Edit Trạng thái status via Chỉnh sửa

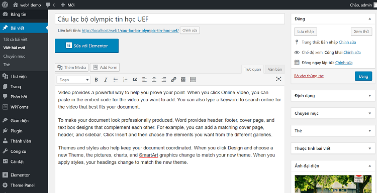347,42
